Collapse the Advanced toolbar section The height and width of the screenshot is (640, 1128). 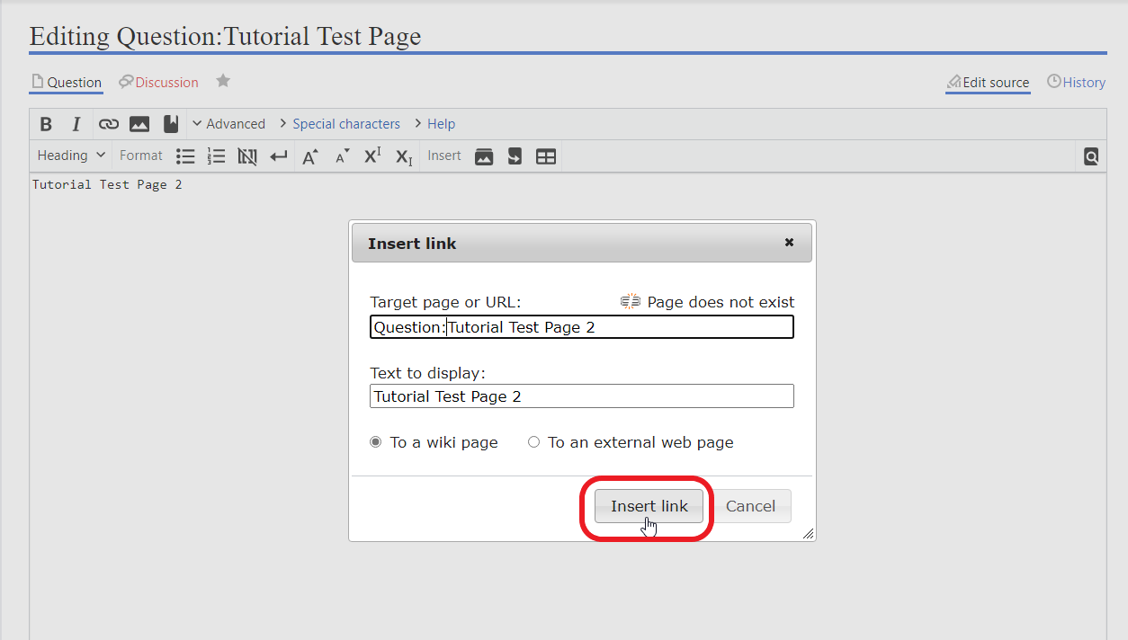click(x=228, y=124)
